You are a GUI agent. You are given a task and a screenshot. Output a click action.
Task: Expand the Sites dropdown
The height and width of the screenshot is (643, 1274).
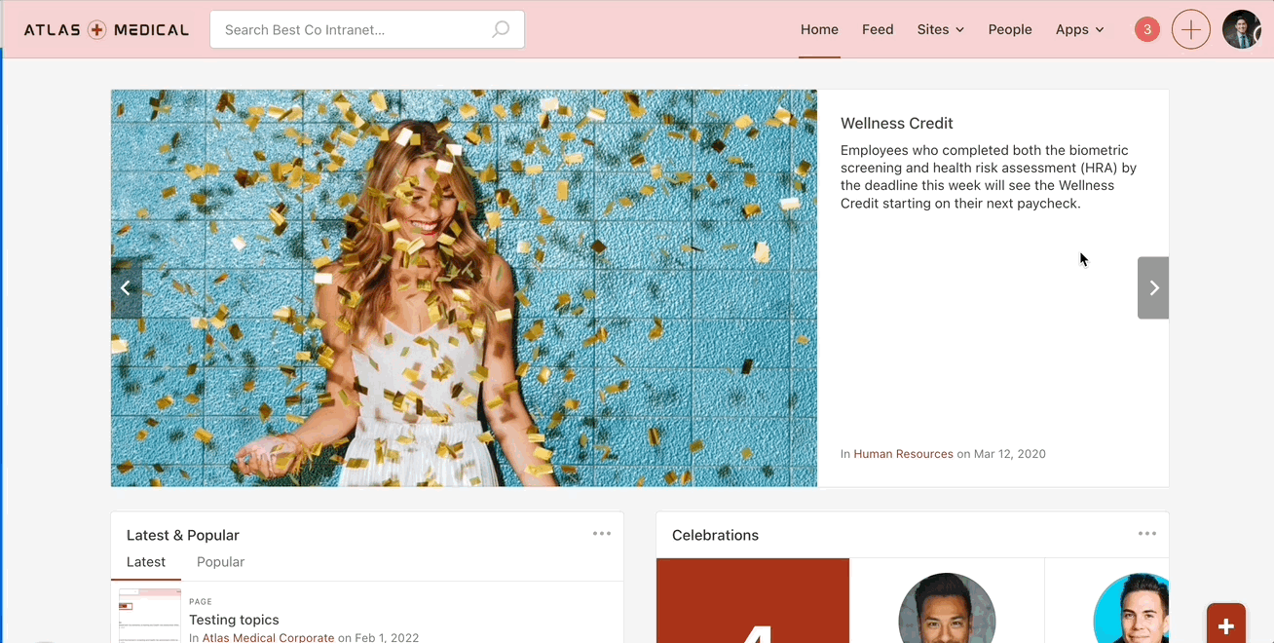[940, 30]
